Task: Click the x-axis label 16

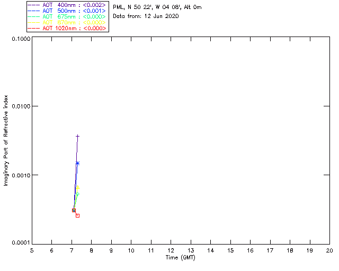Action: coord(251,250)
